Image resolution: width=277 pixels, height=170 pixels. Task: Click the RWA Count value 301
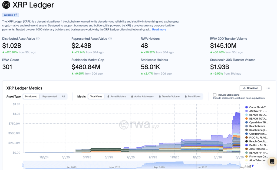tap(7, 67)
